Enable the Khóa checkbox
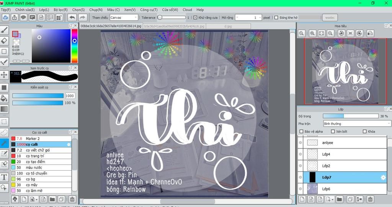Screen dimensions: 392x207 pyautogui.click(x=364, y=132)
